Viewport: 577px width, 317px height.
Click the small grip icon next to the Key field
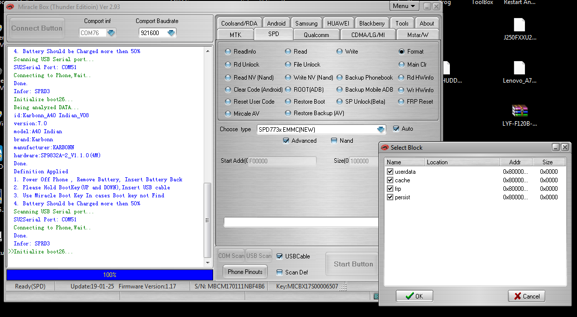tap(343, 287)
